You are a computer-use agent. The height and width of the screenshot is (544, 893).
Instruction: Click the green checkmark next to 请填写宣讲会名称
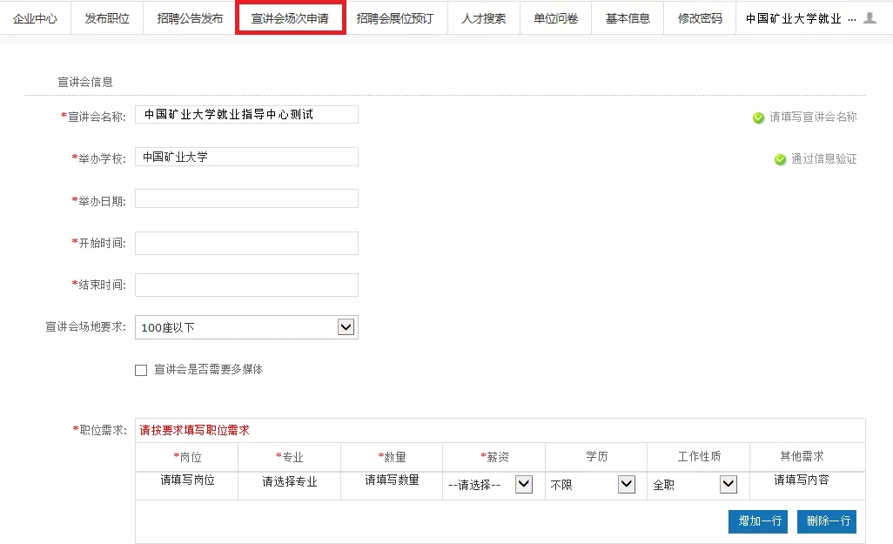coord(758,118)
